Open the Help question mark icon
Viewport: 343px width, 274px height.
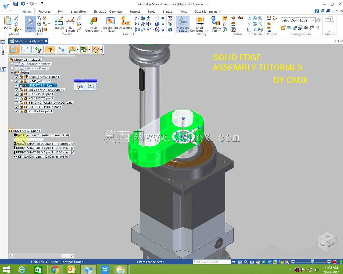pos(317,11)
